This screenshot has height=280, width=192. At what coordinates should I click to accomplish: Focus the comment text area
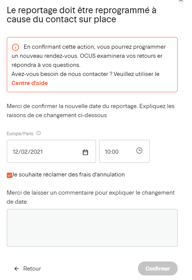(x=92, y=228)
